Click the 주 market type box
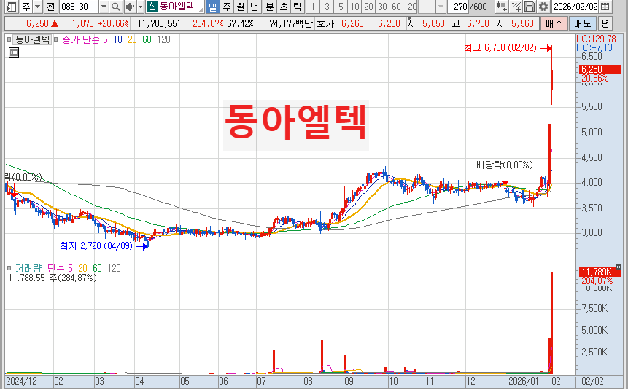 (x=26, y=7)
